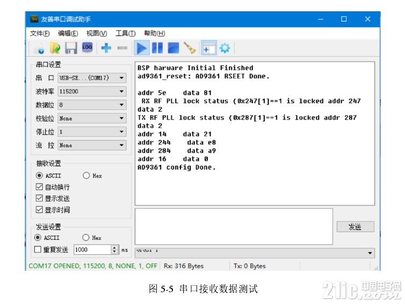Open the 流控 None dropdown
The width and height of the screenshot is (405, 304).
click(92, 145)
